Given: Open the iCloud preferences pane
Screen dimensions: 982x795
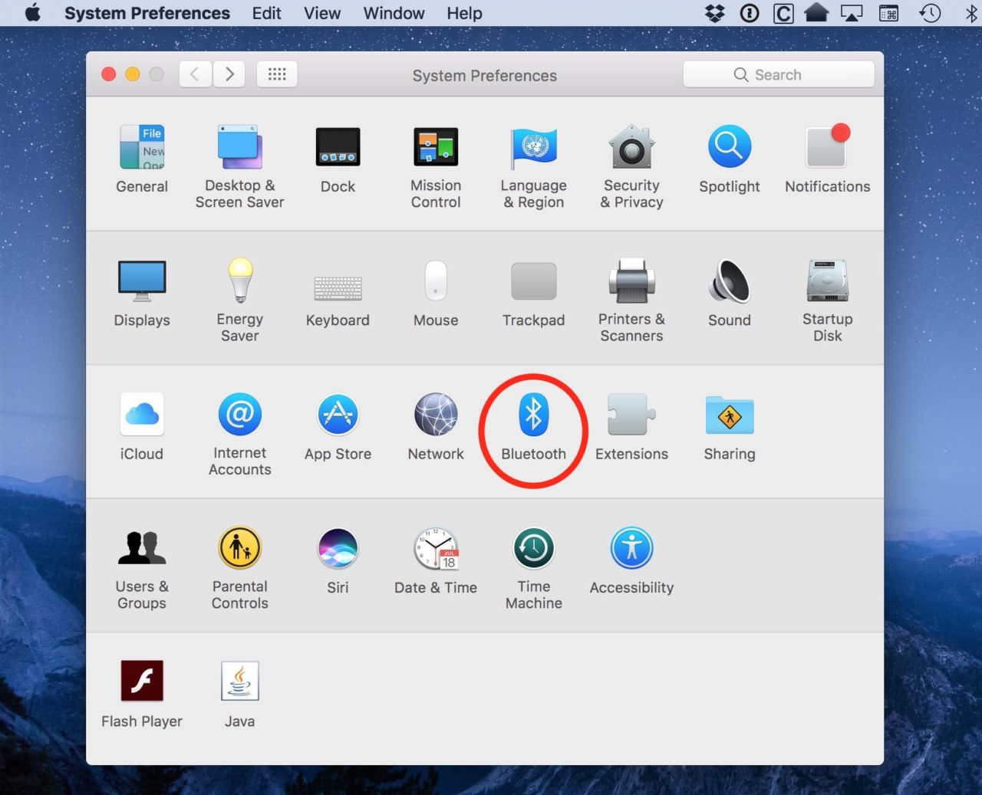Looking at the screenshot, I should (142, 427).
